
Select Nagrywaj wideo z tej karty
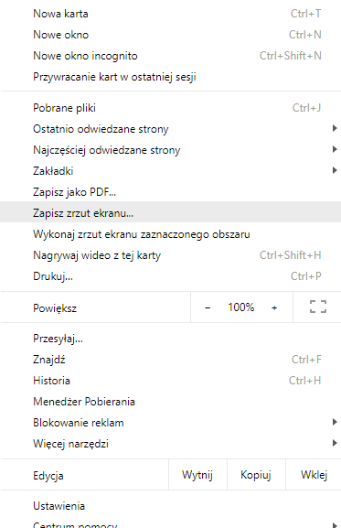tap(170, 255)
